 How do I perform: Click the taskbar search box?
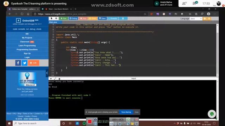pyautogui.click(x=37, y=123)
